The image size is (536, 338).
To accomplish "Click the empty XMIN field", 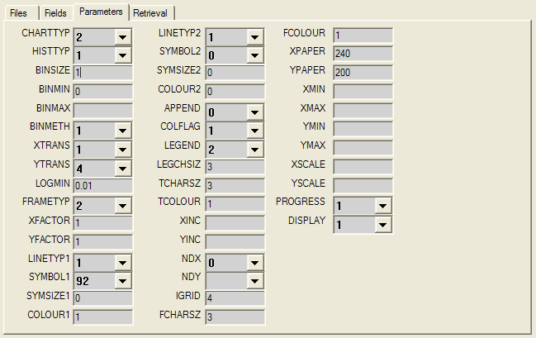I will coord(363,91).
